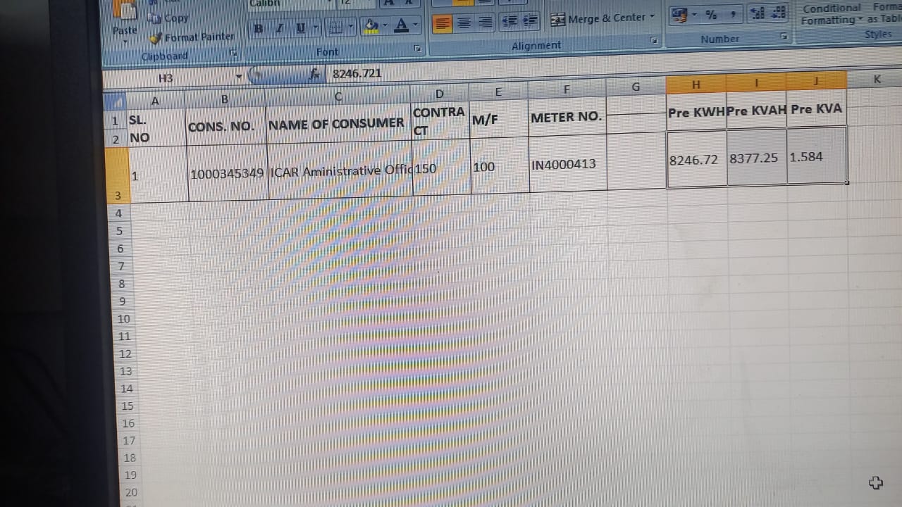Screen dimensions: 902x507
Task: Open the Borders dropdown arrow
Action: point(350,27)
